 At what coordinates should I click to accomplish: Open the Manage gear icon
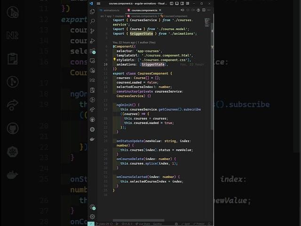click(92, 217)
